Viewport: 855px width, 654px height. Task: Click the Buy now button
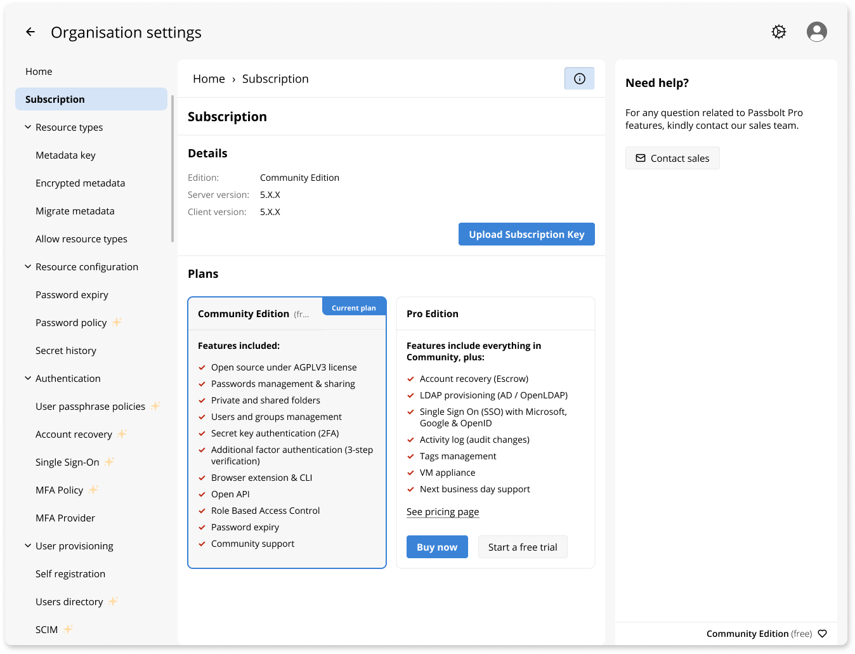coord(437,547)
